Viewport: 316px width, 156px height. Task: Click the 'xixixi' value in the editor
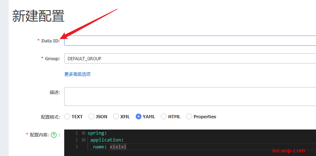tap(118, 147)
